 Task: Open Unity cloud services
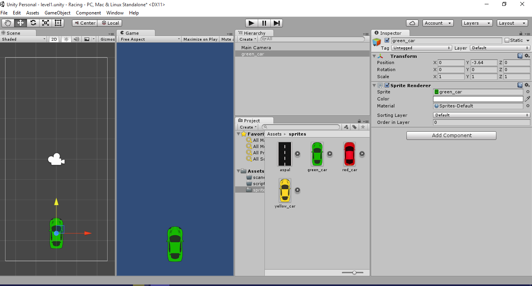coord(412,23)
